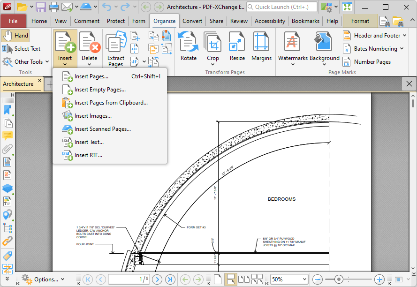Close the Architecture document tab
The image size is (417, 287).
point(39,80)
